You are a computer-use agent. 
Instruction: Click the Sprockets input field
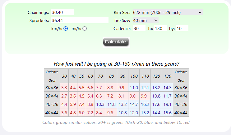(80, 20)
